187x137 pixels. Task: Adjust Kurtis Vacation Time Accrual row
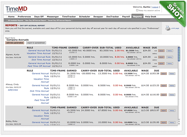[x=161, y=51]
